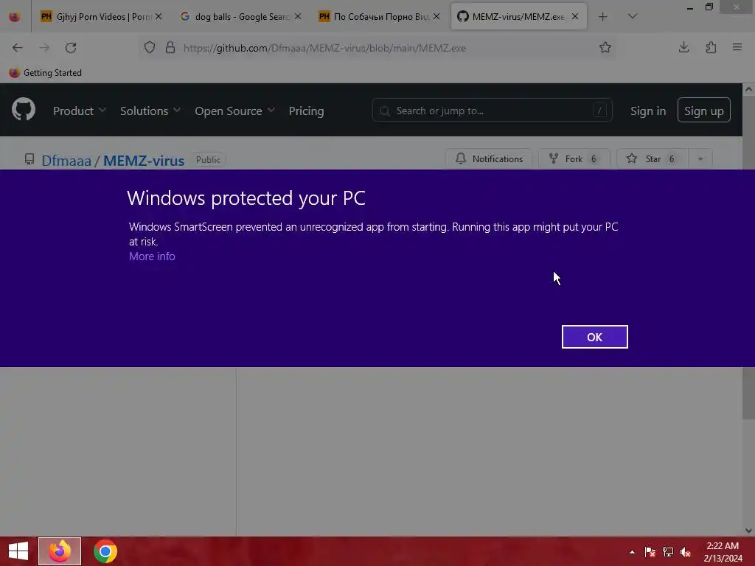The height and width of the screenshot is (566, 755).
Task: Click Sign in on GitHub
Action: [648, 111]
